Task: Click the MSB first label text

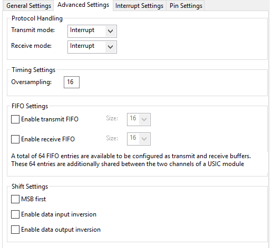Action: [34, 199]
